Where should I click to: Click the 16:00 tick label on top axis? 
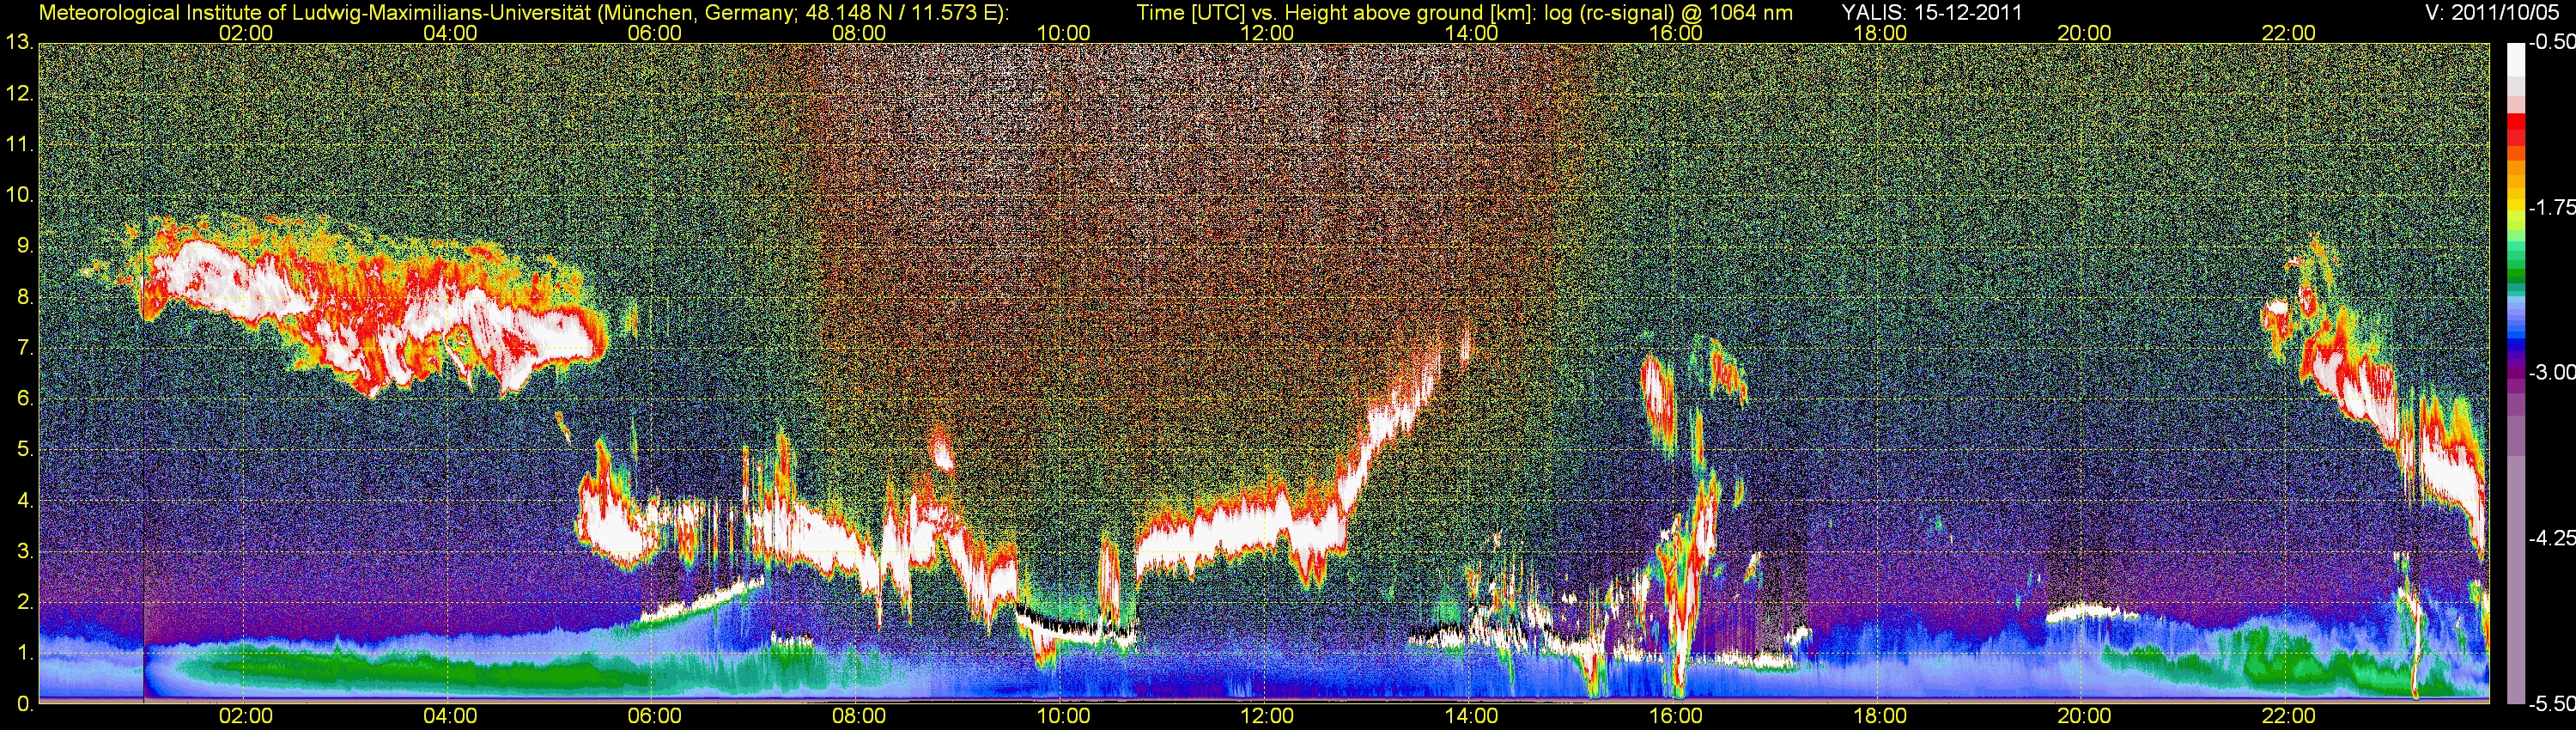pos(1676,33)
